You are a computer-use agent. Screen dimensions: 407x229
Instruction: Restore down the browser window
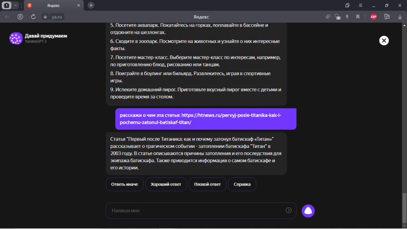[387, 5]
